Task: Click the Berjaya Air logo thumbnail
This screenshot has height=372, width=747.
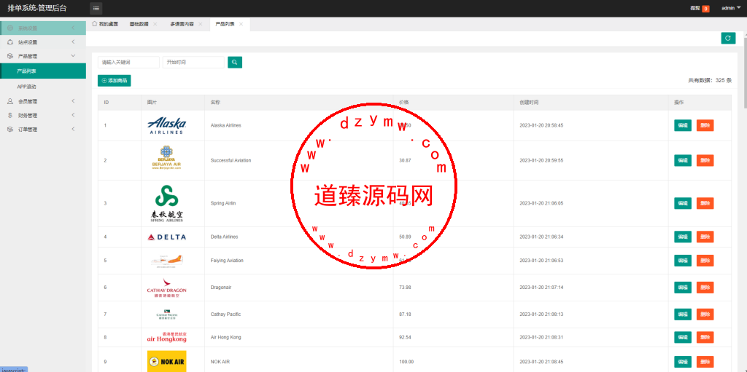Action: [x=167, y=157]
